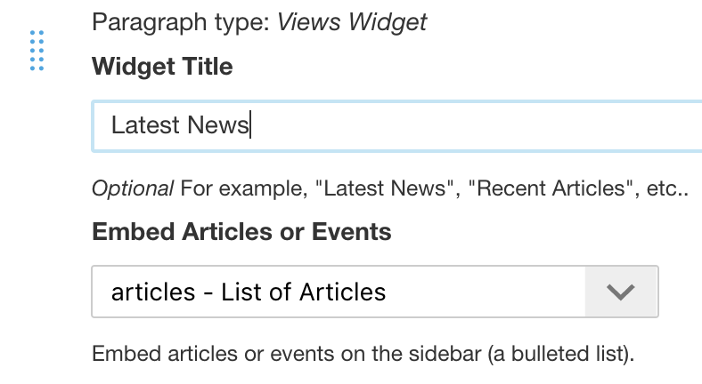Open the articles - List of Articles select box

(x=339, y=292)
